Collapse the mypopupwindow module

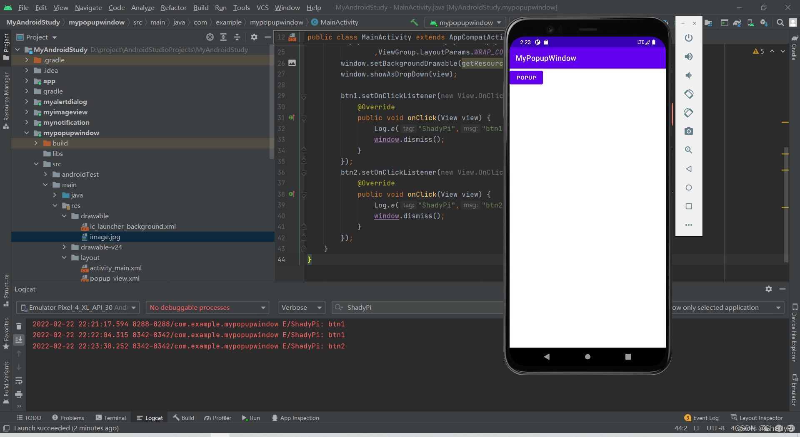coord(27,133)
